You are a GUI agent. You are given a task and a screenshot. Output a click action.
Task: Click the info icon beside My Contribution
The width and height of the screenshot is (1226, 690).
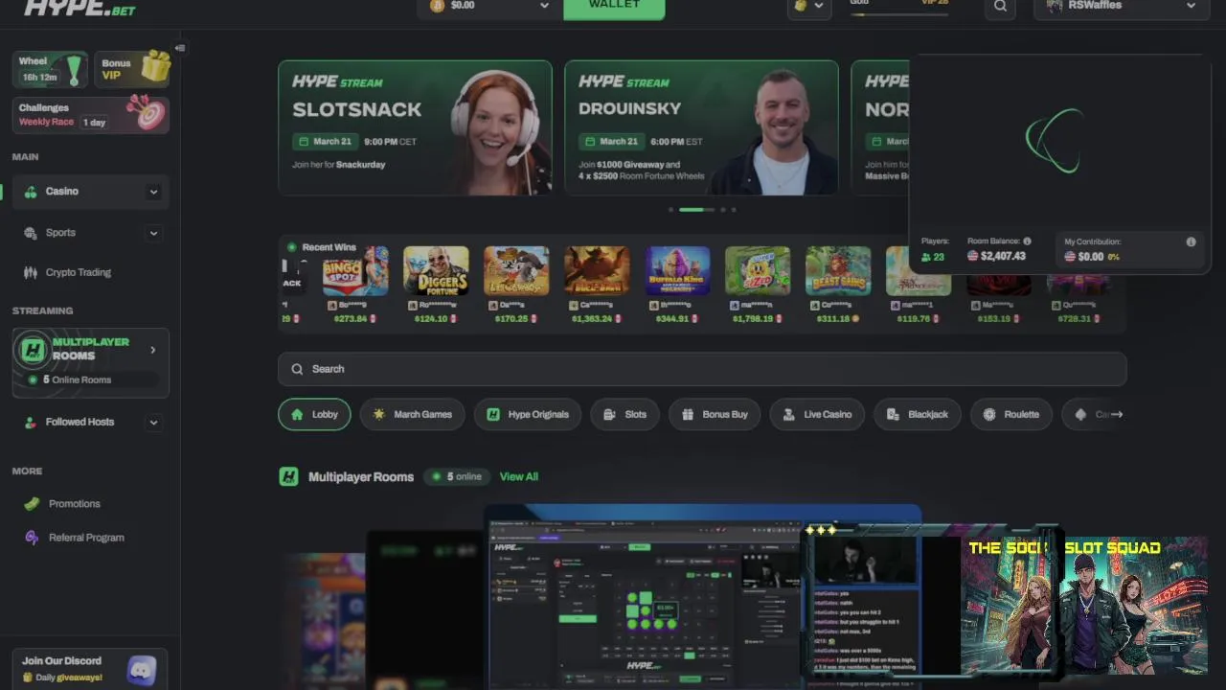(1191, 241)
